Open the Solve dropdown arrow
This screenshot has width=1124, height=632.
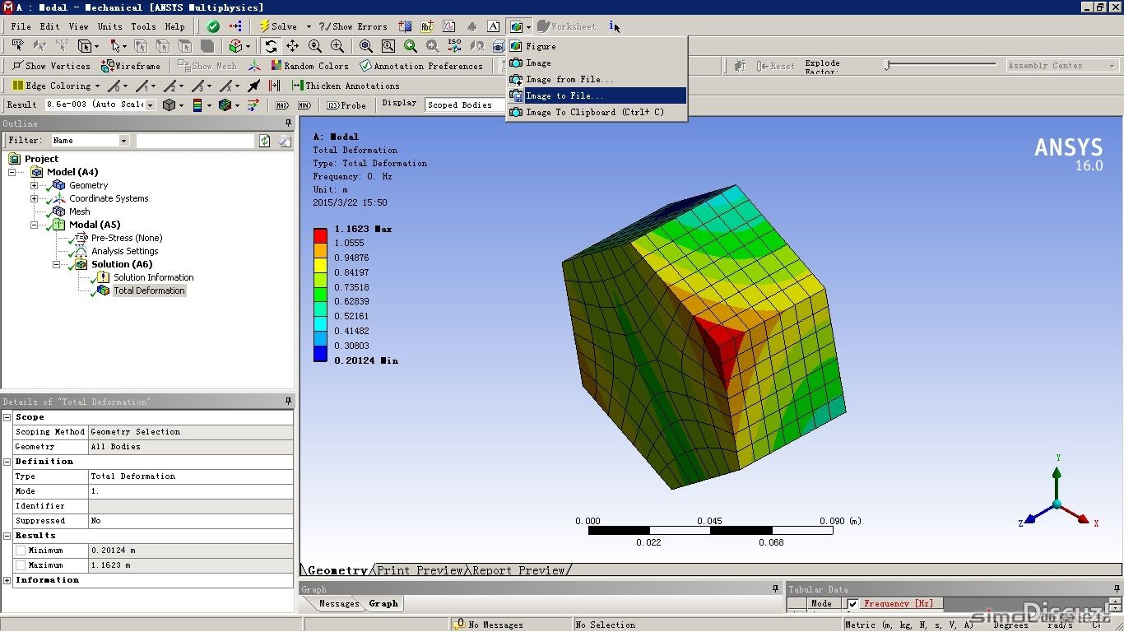tap(309, 26)
